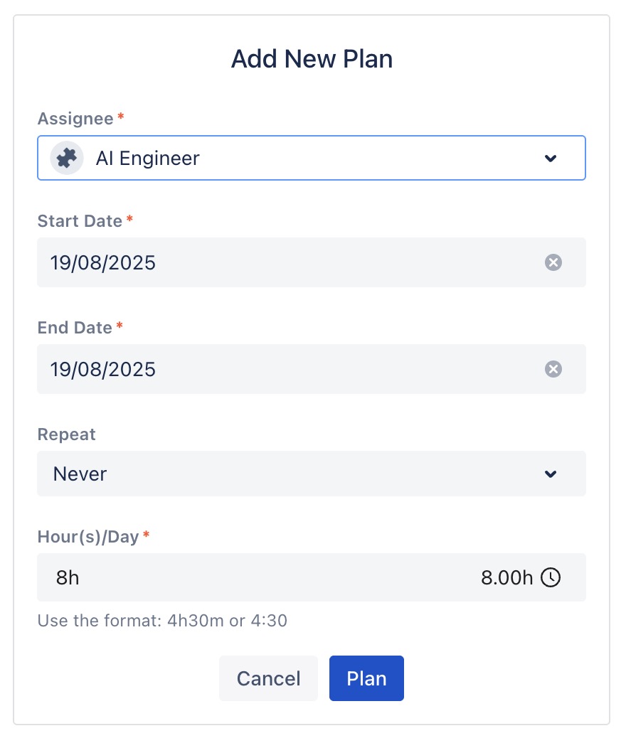The image size is (626, 748).
Task: Click the Assignee field label
Action: point(75,119)
